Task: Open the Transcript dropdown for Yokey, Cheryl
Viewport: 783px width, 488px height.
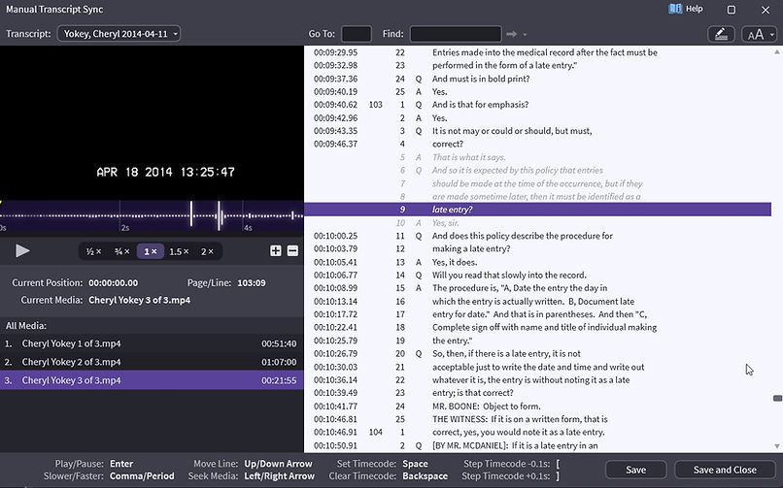Action: point(119,34)
